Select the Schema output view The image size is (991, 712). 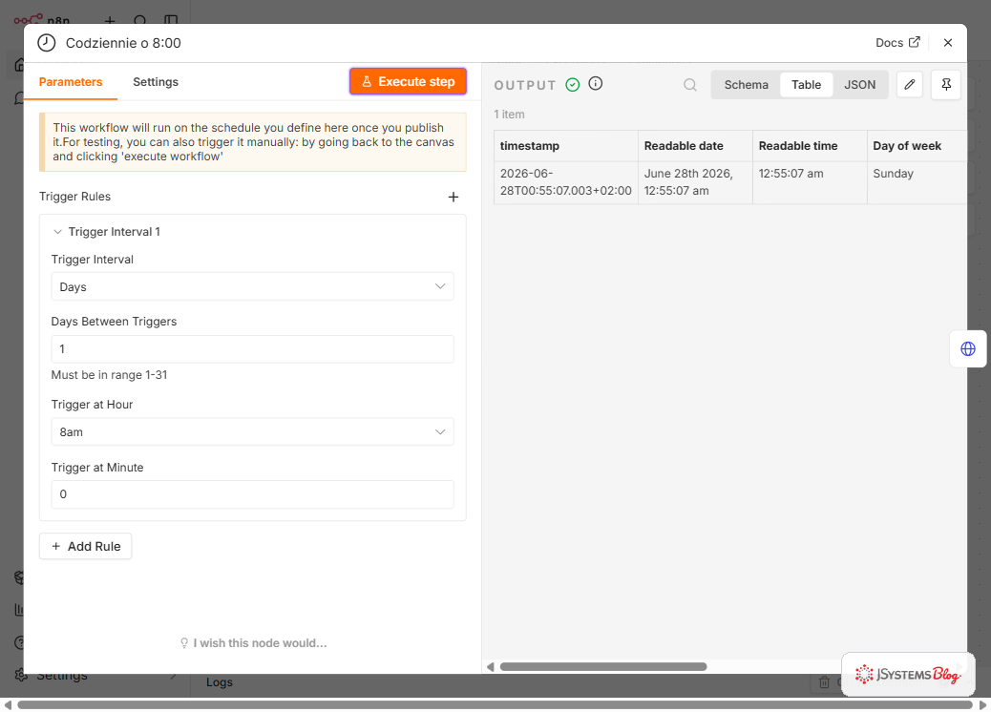746,85
